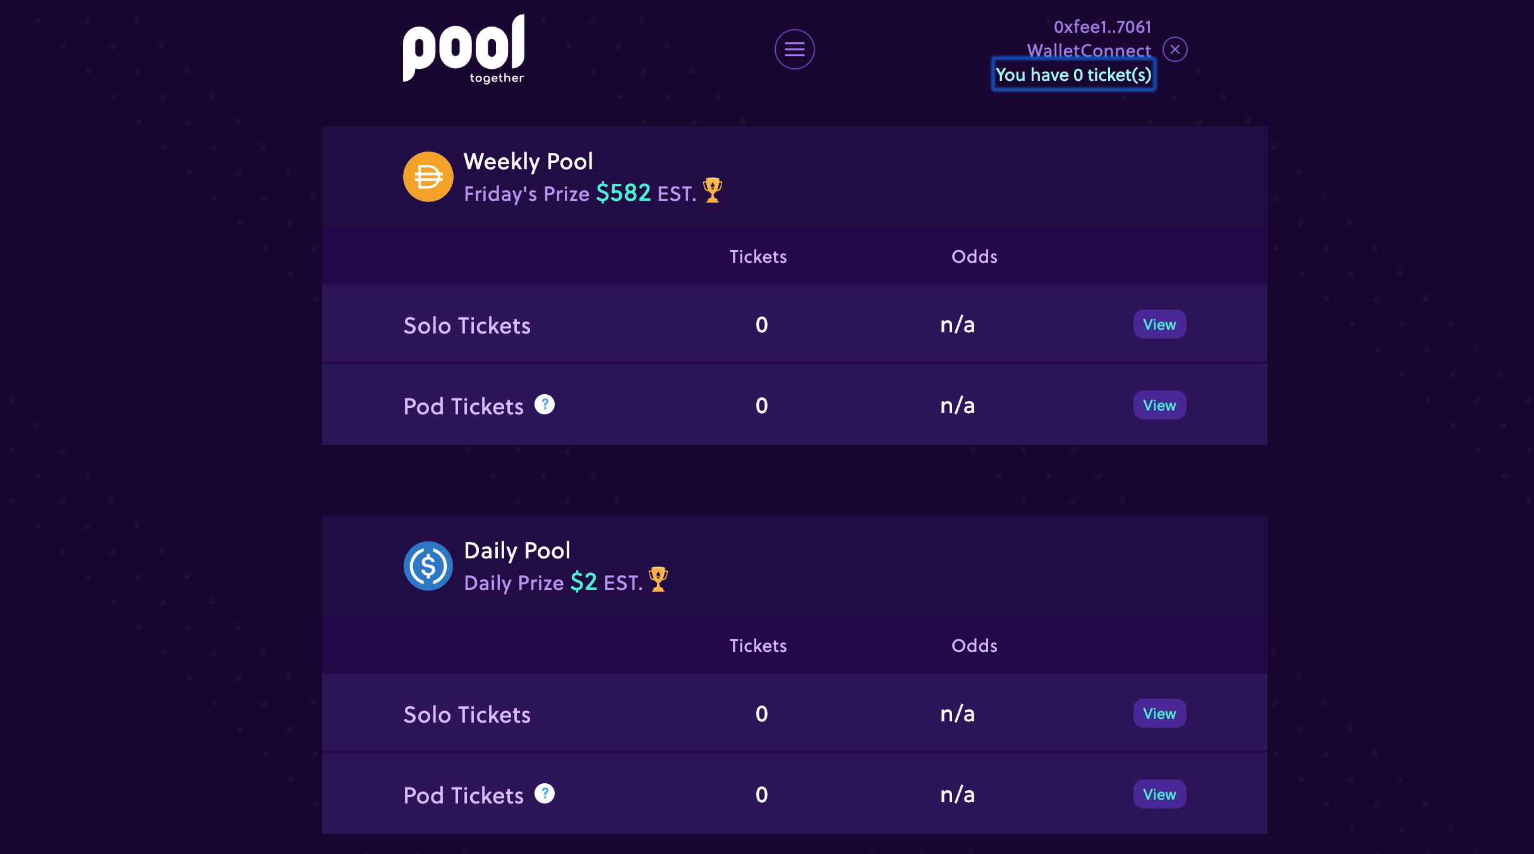The width and height of the screenshot is (1534, 854).
Task: Disconnect wallet with the X icon
Action: pos(1175,49)
